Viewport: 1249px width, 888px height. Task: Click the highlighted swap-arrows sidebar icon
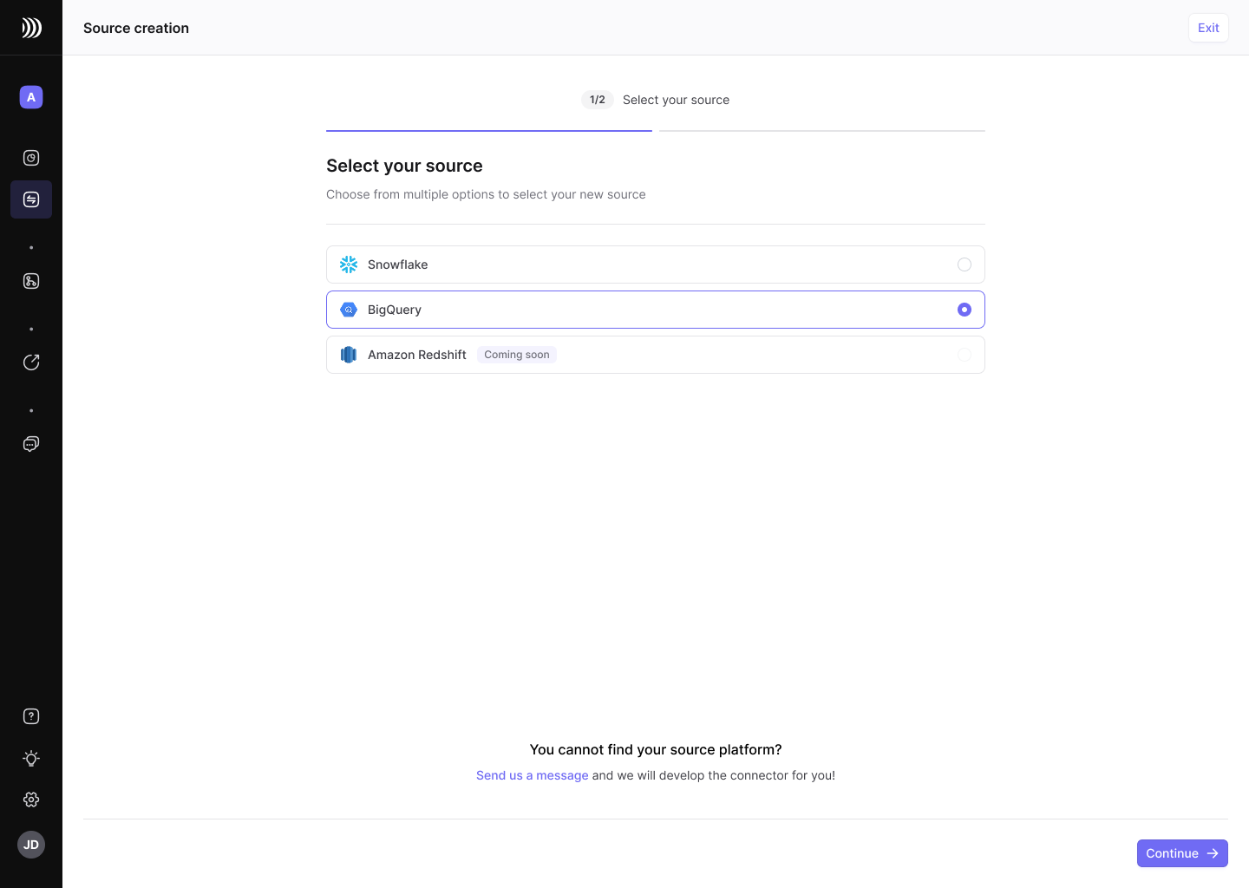click(31, 199)
